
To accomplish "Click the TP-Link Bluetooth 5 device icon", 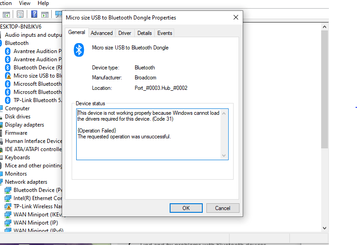I will pos(8,100).
